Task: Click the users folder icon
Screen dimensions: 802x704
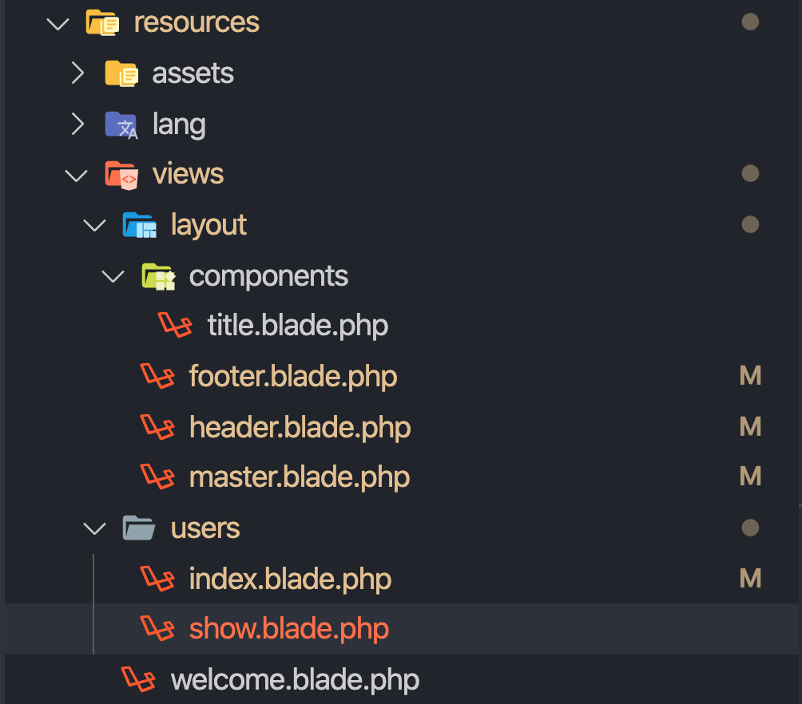Action: click(140, 528)
